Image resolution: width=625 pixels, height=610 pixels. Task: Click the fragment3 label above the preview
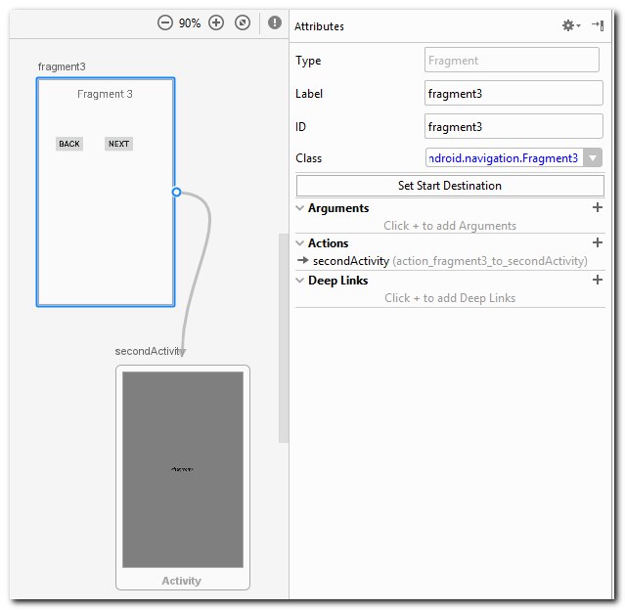[62, 66]
